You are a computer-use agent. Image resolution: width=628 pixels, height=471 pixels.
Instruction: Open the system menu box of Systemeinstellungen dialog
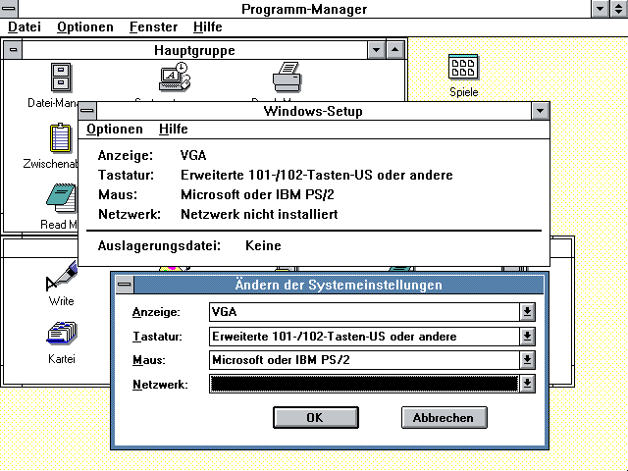(124, 285)
